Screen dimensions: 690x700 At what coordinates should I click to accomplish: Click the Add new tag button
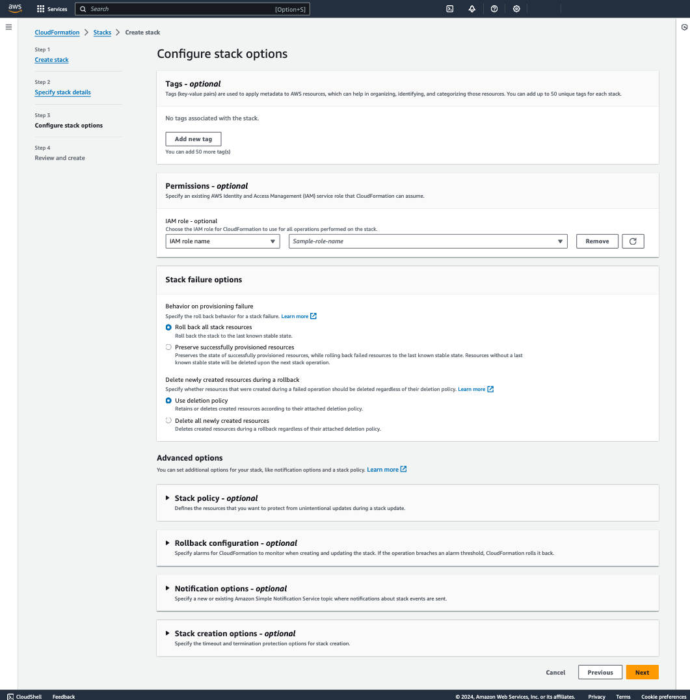click(193, 139)
